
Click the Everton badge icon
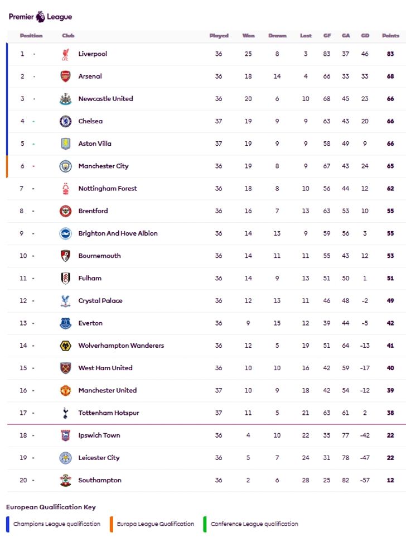pos(65,323)
